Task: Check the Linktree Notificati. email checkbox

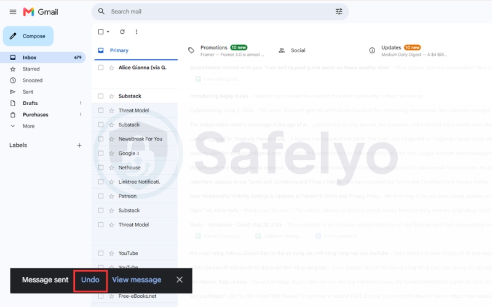Action: click(x=101, y=182)
